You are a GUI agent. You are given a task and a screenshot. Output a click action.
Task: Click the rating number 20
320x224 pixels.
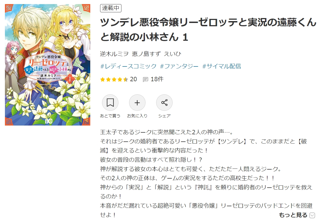click(x=133, y=79)
